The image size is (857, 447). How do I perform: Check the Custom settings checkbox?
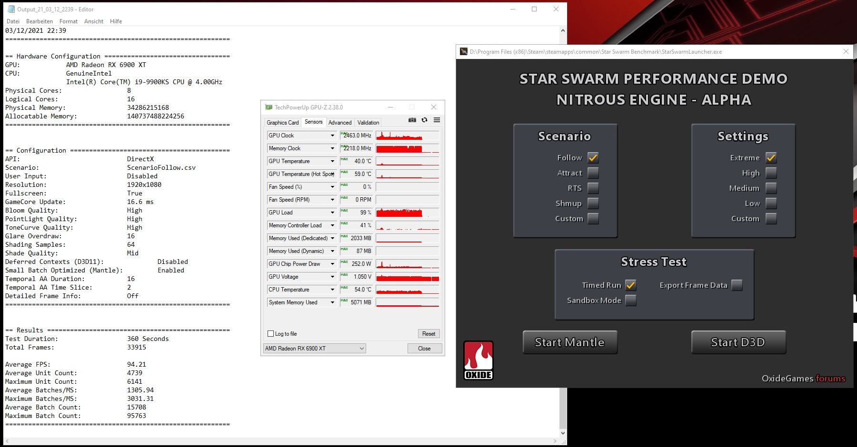pyautogui.click(x=771, y=219)
